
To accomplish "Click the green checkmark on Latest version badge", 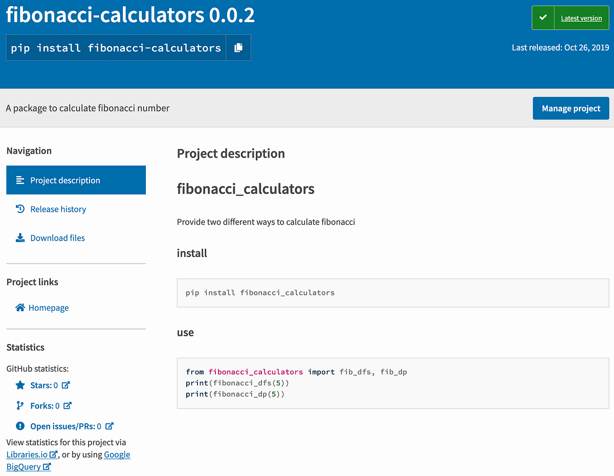I will click(542, 17).
